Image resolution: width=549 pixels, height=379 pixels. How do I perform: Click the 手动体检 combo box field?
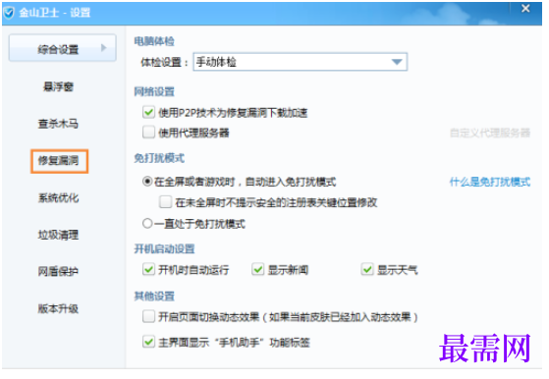pos(301,62)
